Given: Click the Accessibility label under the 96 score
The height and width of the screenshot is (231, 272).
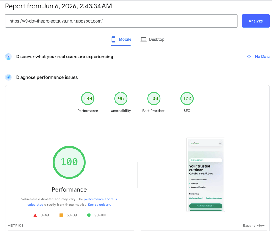Looking at the screenshot, I should pos(121,111).
